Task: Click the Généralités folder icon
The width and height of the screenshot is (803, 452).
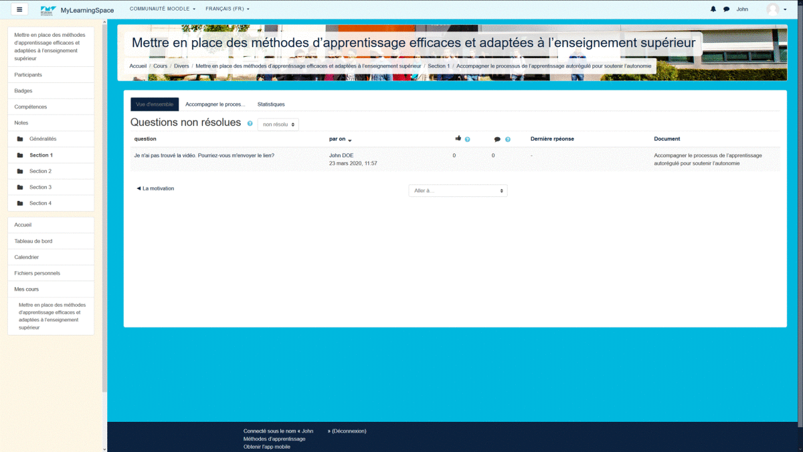Action: click(20, 139)
